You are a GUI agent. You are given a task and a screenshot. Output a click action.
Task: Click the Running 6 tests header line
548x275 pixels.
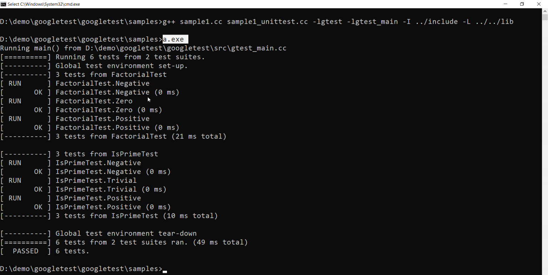pyautogui.click(x=102, y=57)
